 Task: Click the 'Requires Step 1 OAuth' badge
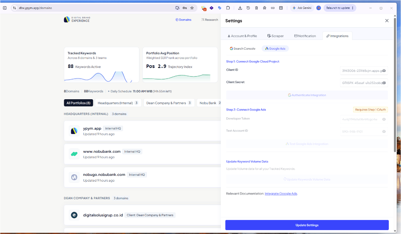[x=370, y=109]
